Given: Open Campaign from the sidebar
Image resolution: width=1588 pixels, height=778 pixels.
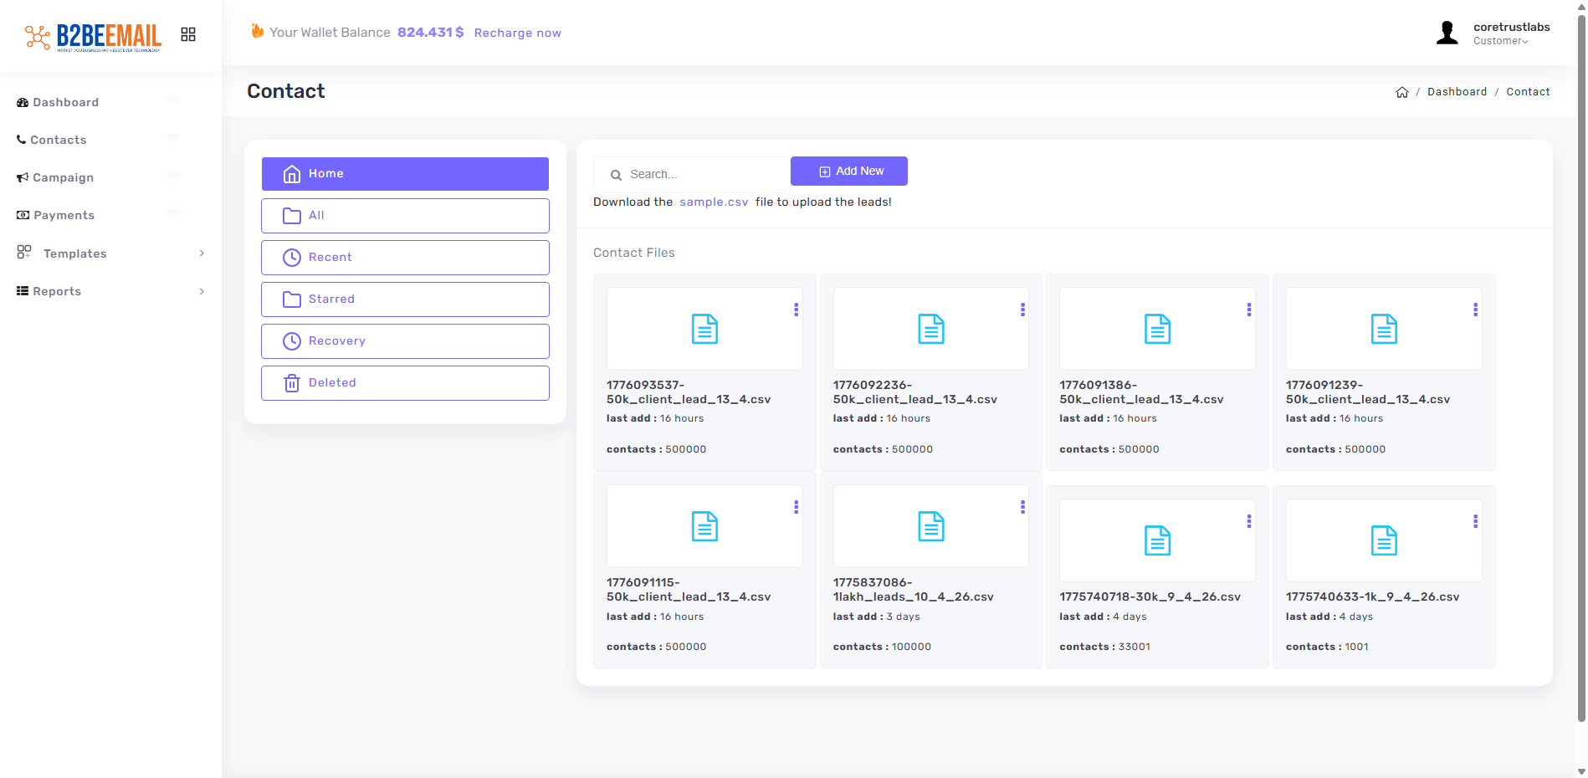Looking at the screenshot, I should tap(63, 177).
